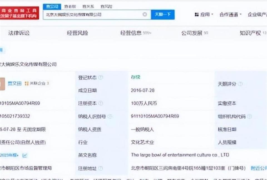Open the chart icon beside 2023年报
Screen dimensions: 267x180
pyautogui.click(x=25, y=155)
